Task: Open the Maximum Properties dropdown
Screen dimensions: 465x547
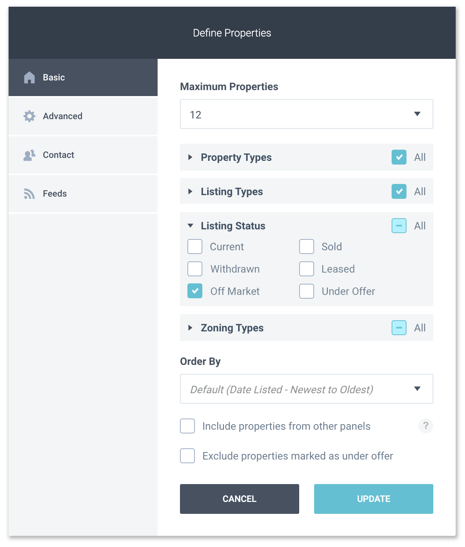Action: coord(307,114)
